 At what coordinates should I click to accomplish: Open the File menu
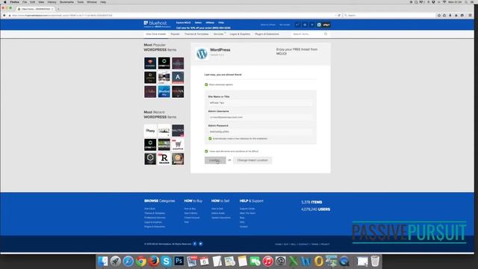pos(25,2)
